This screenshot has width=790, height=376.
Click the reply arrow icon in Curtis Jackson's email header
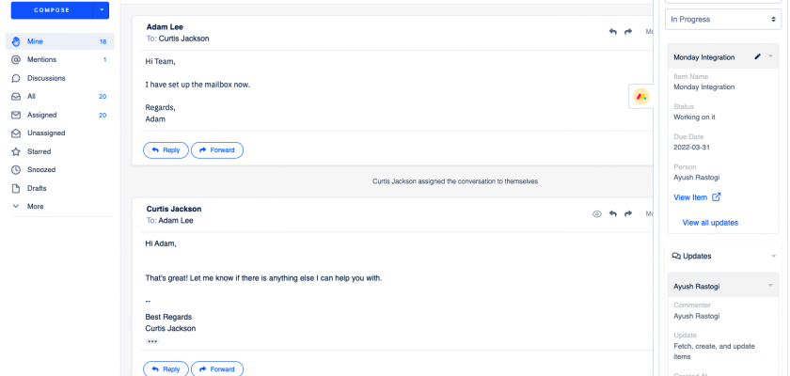click(x=613, y=214)
